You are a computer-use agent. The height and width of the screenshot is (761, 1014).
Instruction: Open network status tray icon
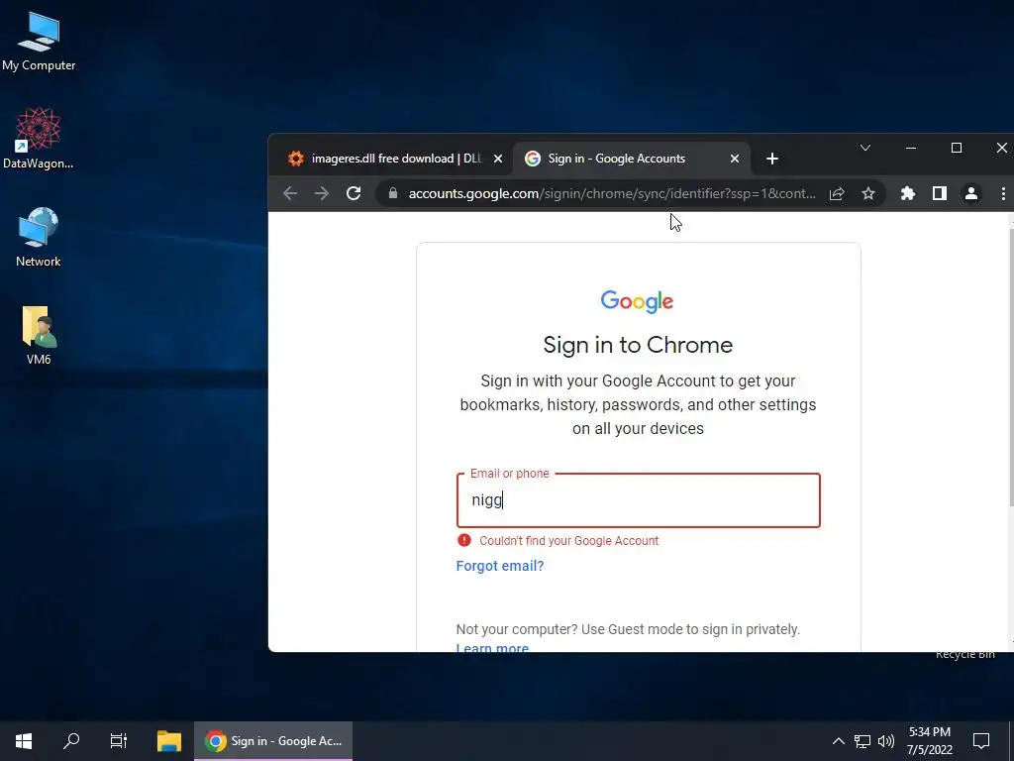(862, 741)
